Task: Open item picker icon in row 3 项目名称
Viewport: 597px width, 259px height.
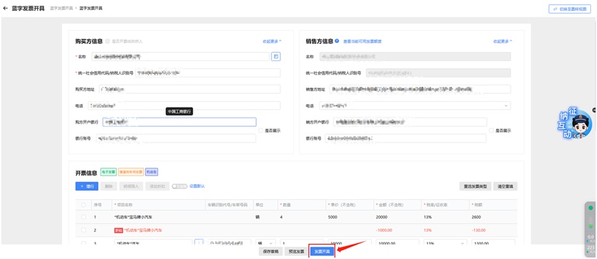Action: (x=199, y=243)
